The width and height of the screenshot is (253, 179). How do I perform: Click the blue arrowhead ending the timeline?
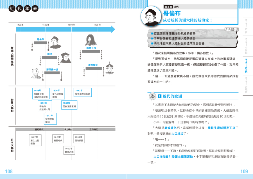click(x=113, y=29)
